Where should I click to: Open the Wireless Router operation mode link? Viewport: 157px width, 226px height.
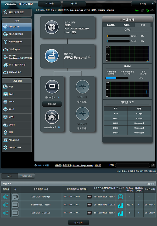click(51, 10)
